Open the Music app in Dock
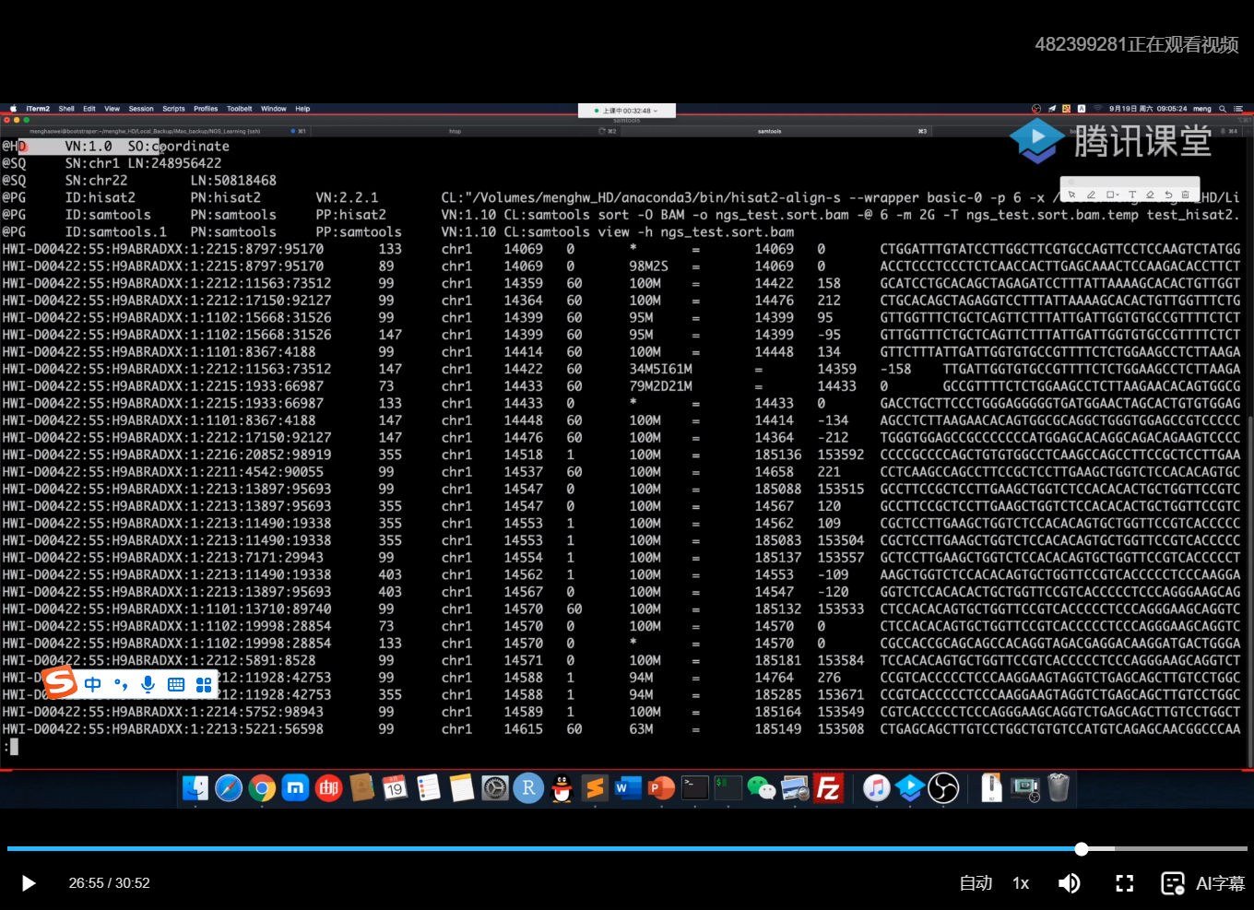The image size is (1254, 910). 877,788
